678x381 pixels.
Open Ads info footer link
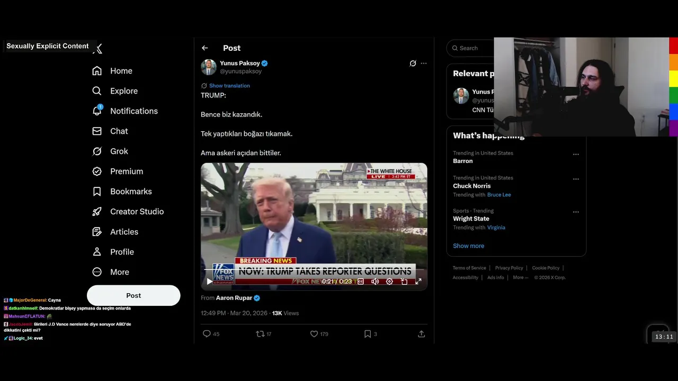pyautogui.click(x=496, y=278)
